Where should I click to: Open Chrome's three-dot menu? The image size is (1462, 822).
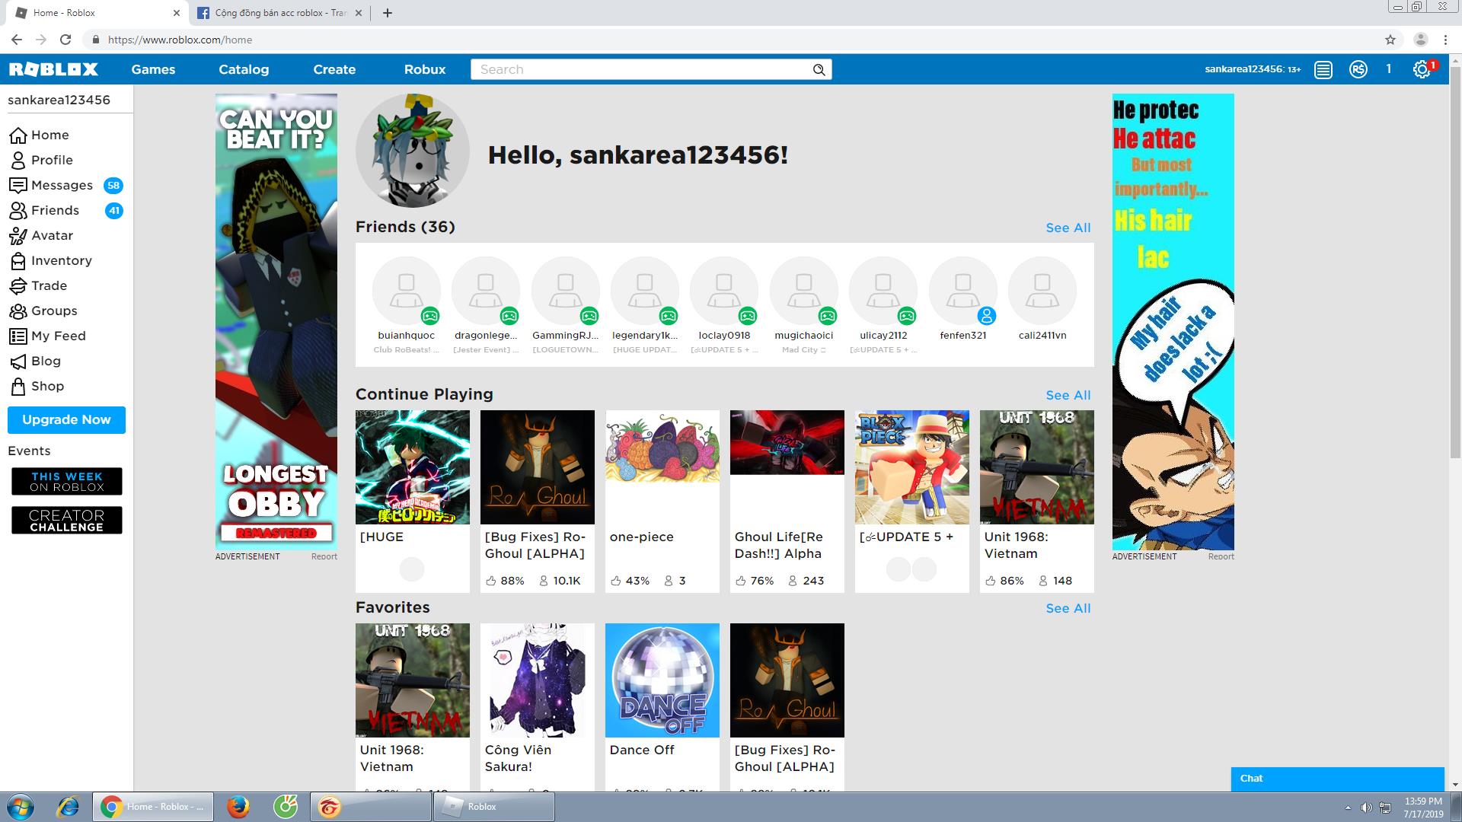coord(1445,40)
